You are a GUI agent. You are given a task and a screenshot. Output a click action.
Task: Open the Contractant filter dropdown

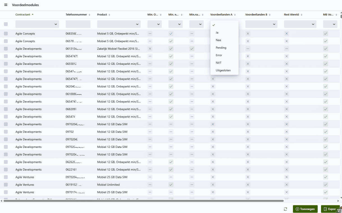[37, 24]
